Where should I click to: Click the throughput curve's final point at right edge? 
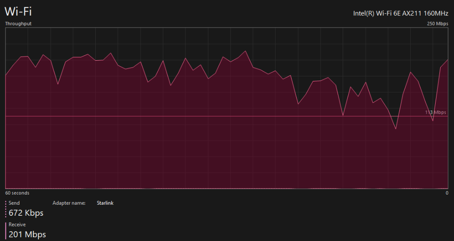(x=448, y=60)
